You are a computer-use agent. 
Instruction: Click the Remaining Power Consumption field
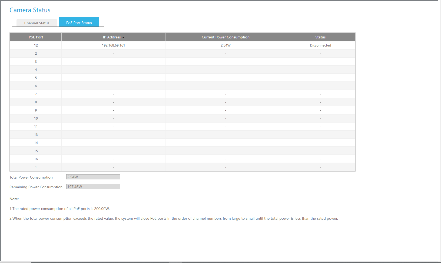pos(93,187)
